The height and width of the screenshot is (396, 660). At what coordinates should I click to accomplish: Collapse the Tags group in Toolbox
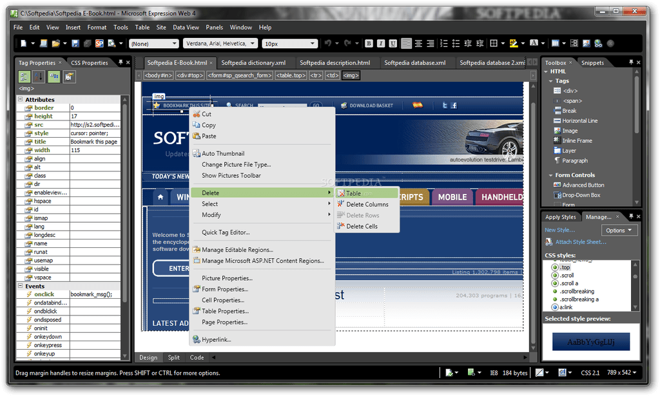pyautogui.click(x=550, y=80)
